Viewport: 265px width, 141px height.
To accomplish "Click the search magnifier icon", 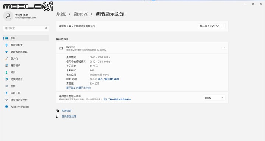I will point(46,28).
